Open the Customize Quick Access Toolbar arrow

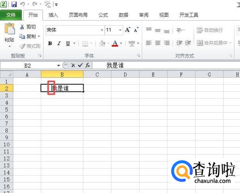point(56,5)
